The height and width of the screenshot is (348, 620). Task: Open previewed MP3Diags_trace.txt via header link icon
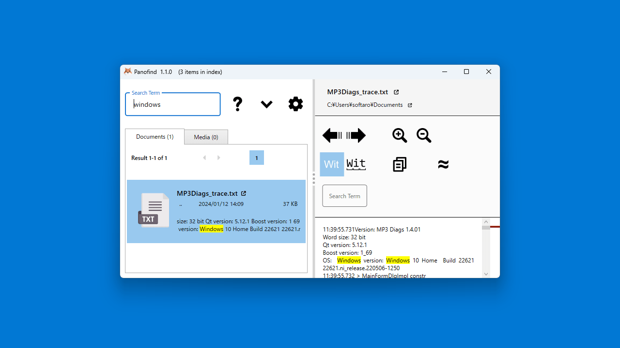[x=396, y=92]
